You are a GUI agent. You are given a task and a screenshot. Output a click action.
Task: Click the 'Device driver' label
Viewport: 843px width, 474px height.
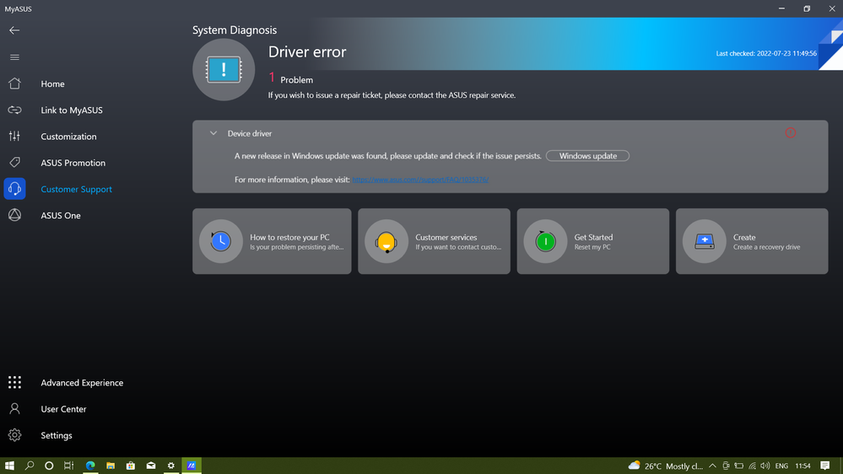tap(250, 133)
